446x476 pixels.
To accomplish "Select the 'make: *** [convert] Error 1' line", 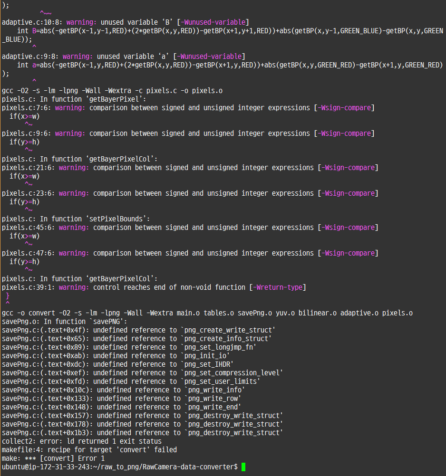I will click(53, 458).
